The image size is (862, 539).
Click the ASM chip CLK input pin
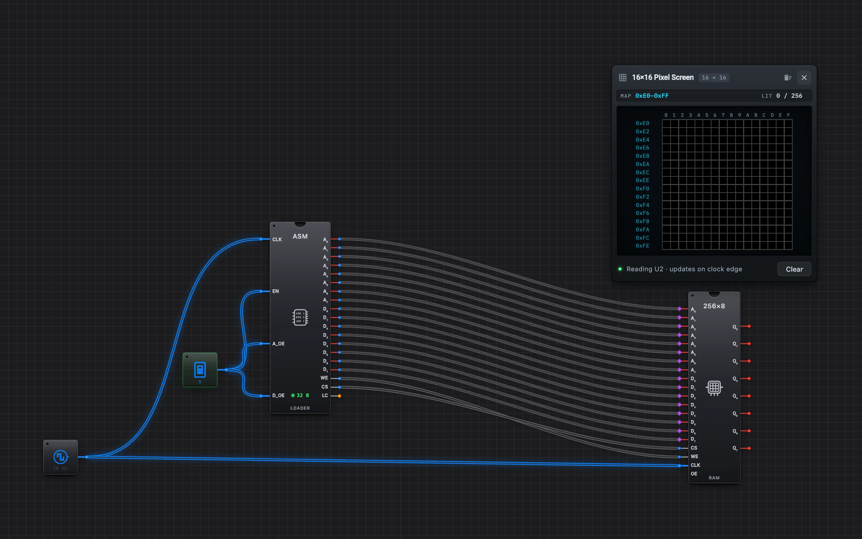click(x=261, y=239)
